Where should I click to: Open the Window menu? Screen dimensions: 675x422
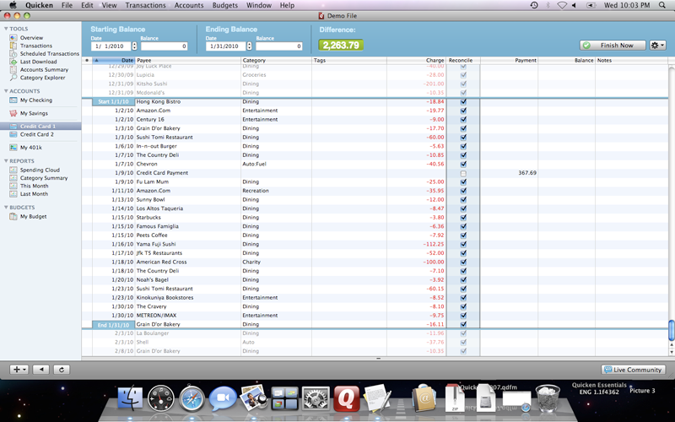[x=259, y=5]
